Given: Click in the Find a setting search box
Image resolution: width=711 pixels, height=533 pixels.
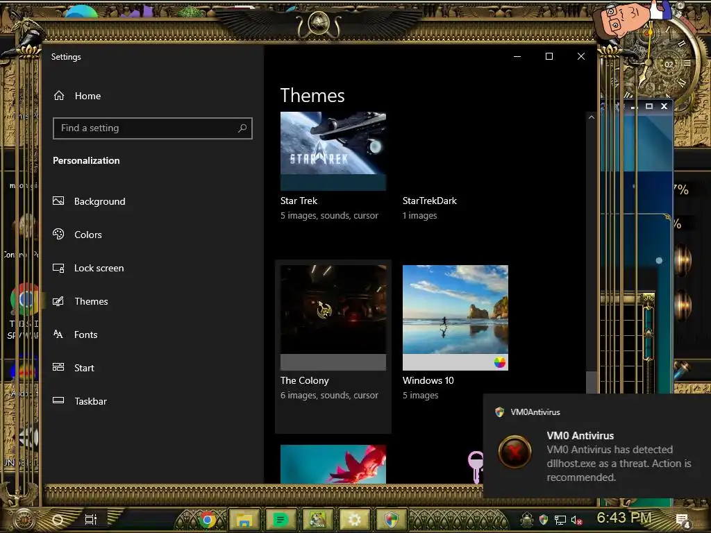Looking at the screenshot, I should coord(152,128).
